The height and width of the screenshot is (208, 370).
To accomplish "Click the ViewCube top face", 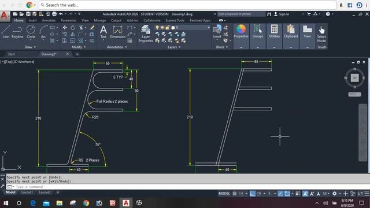I will click(x=354, y=78).
